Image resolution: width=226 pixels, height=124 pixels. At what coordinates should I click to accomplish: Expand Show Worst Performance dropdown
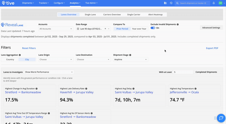point(49,72)
